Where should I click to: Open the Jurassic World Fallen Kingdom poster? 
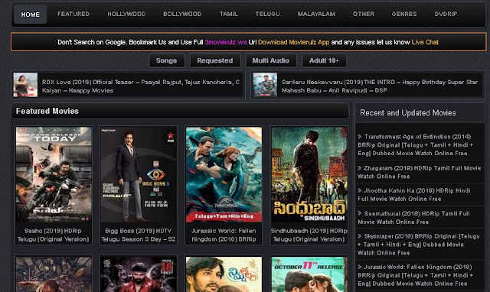(x=224, y=174)
